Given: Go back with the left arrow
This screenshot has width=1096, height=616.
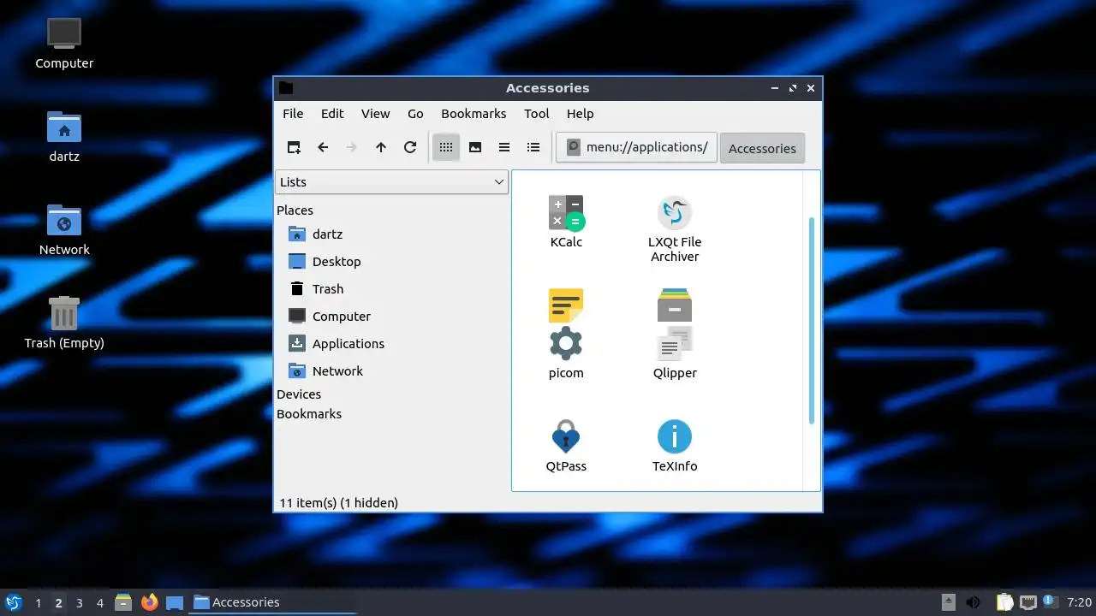Looking at the screenshot, I should 323,147.
